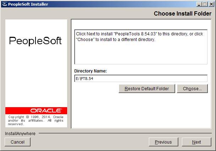Close the PeopleSoft Installer window

[x=211, y=4]
